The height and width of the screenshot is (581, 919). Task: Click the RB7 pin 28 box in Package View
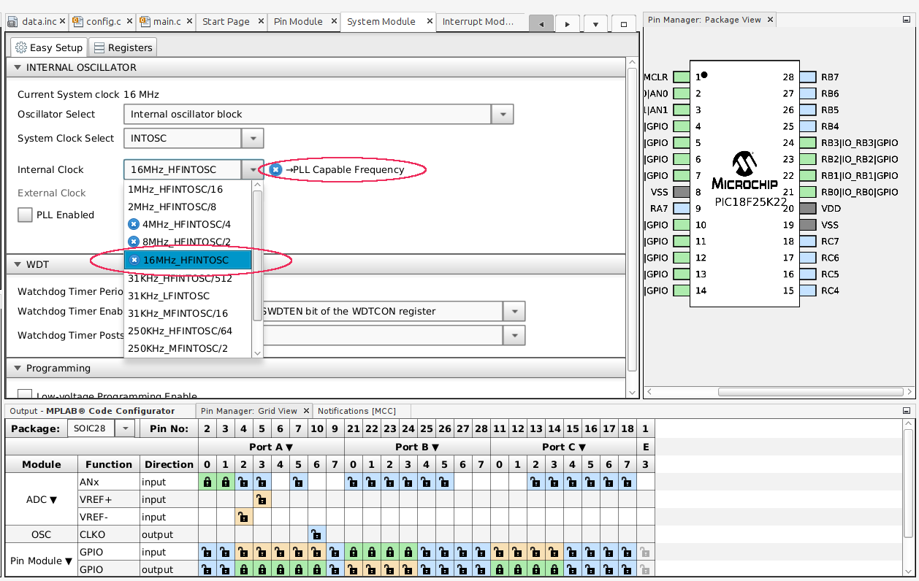click(x=808, y=77)
